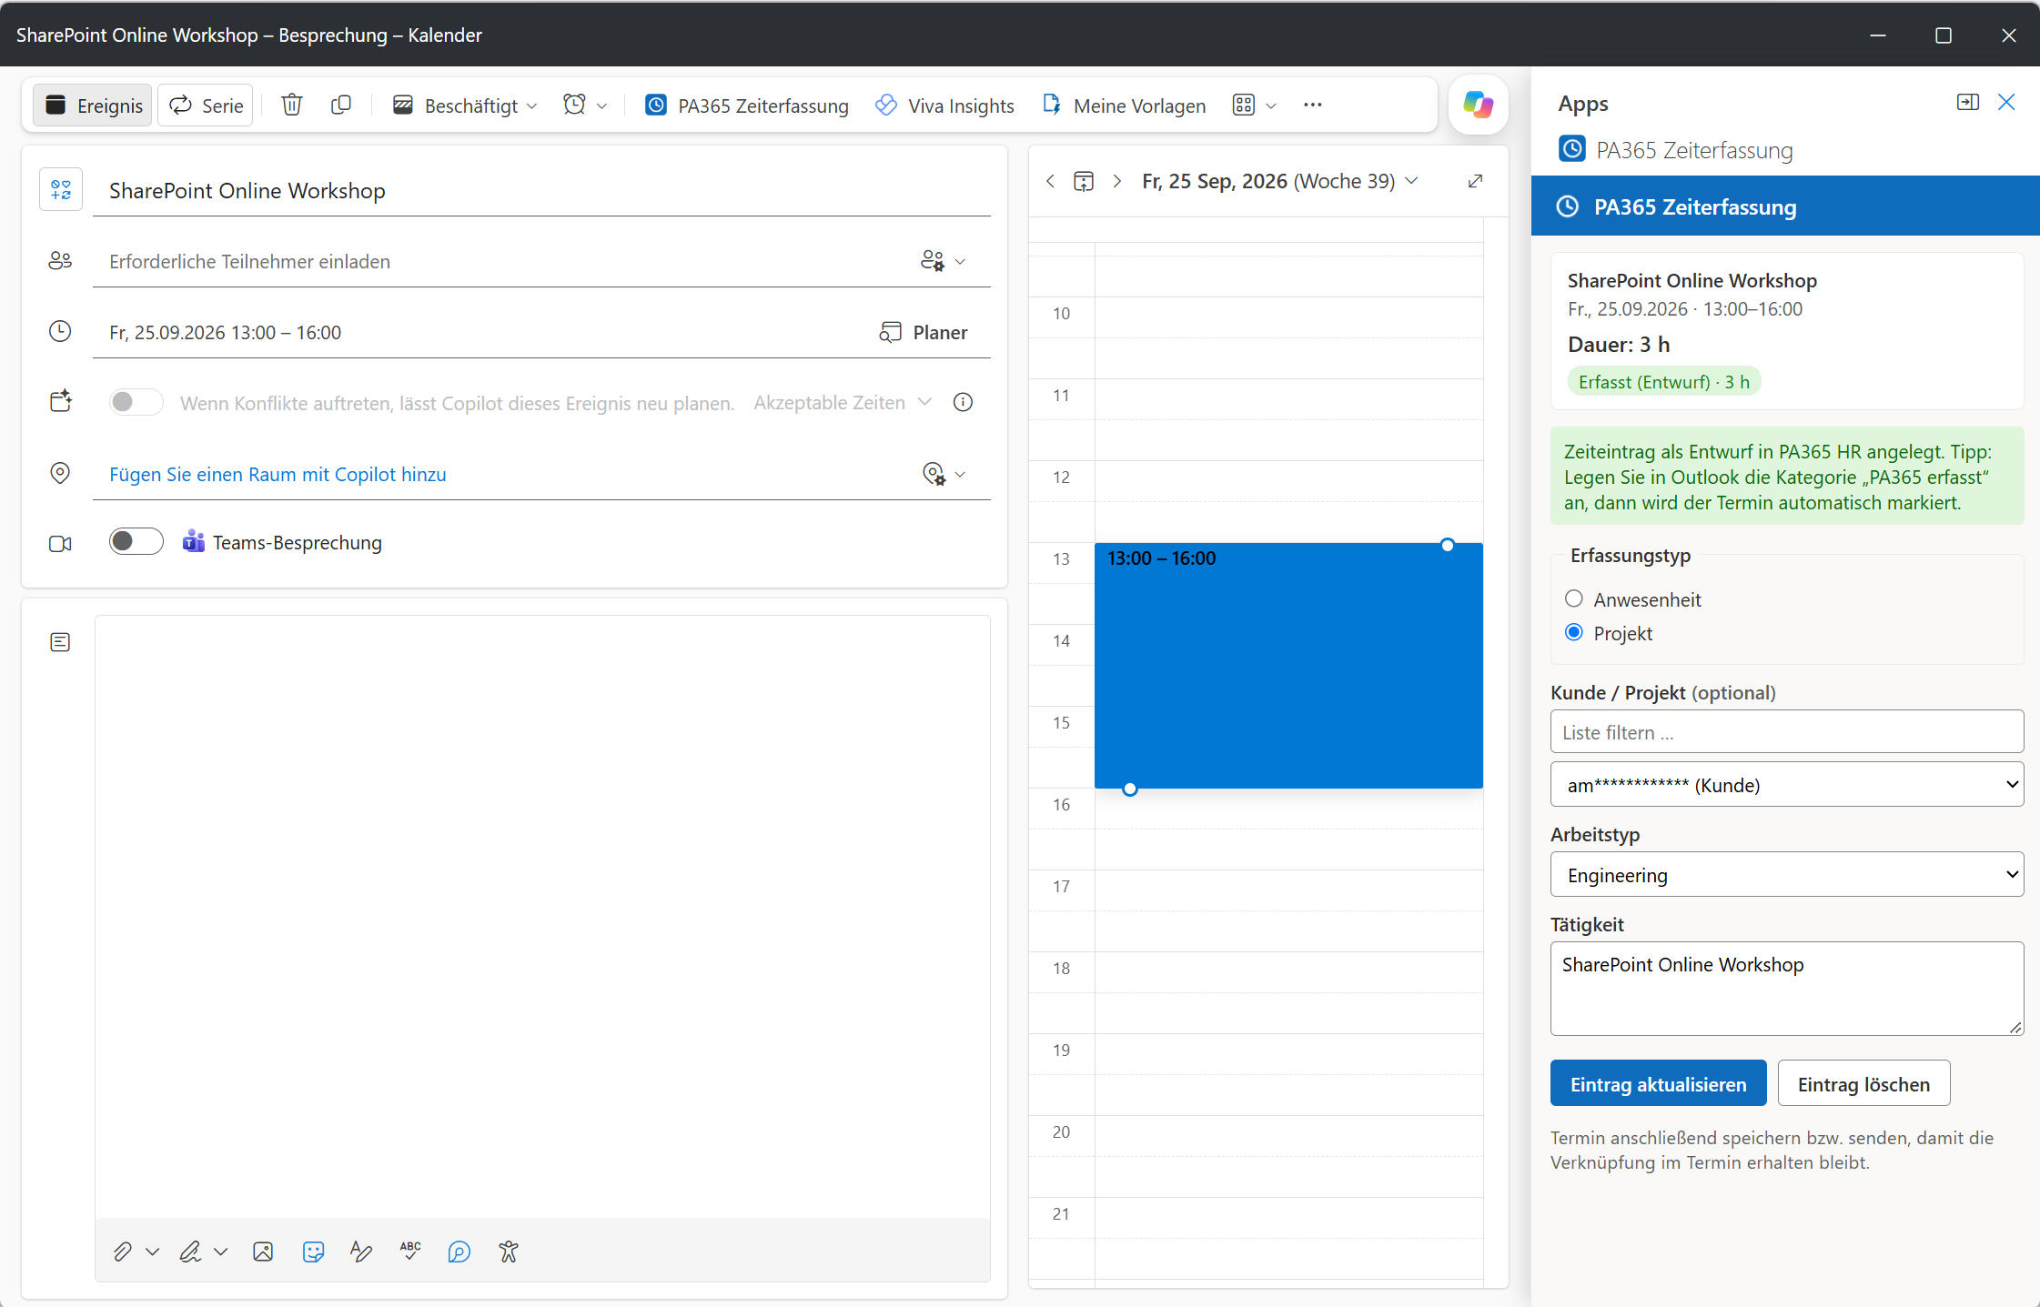Switch to Serie recurrence option
Screen dimensions: 2040x1307
(x=206, y=106)
